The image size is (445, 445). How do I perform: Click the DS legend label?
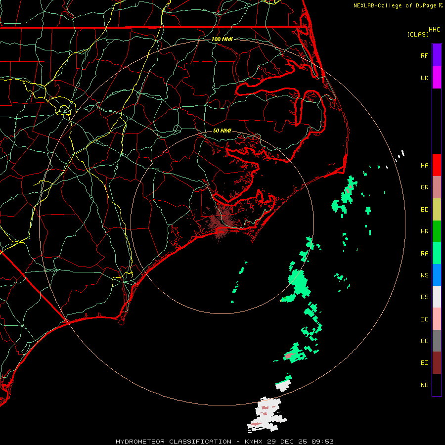(x=424, y=297)
